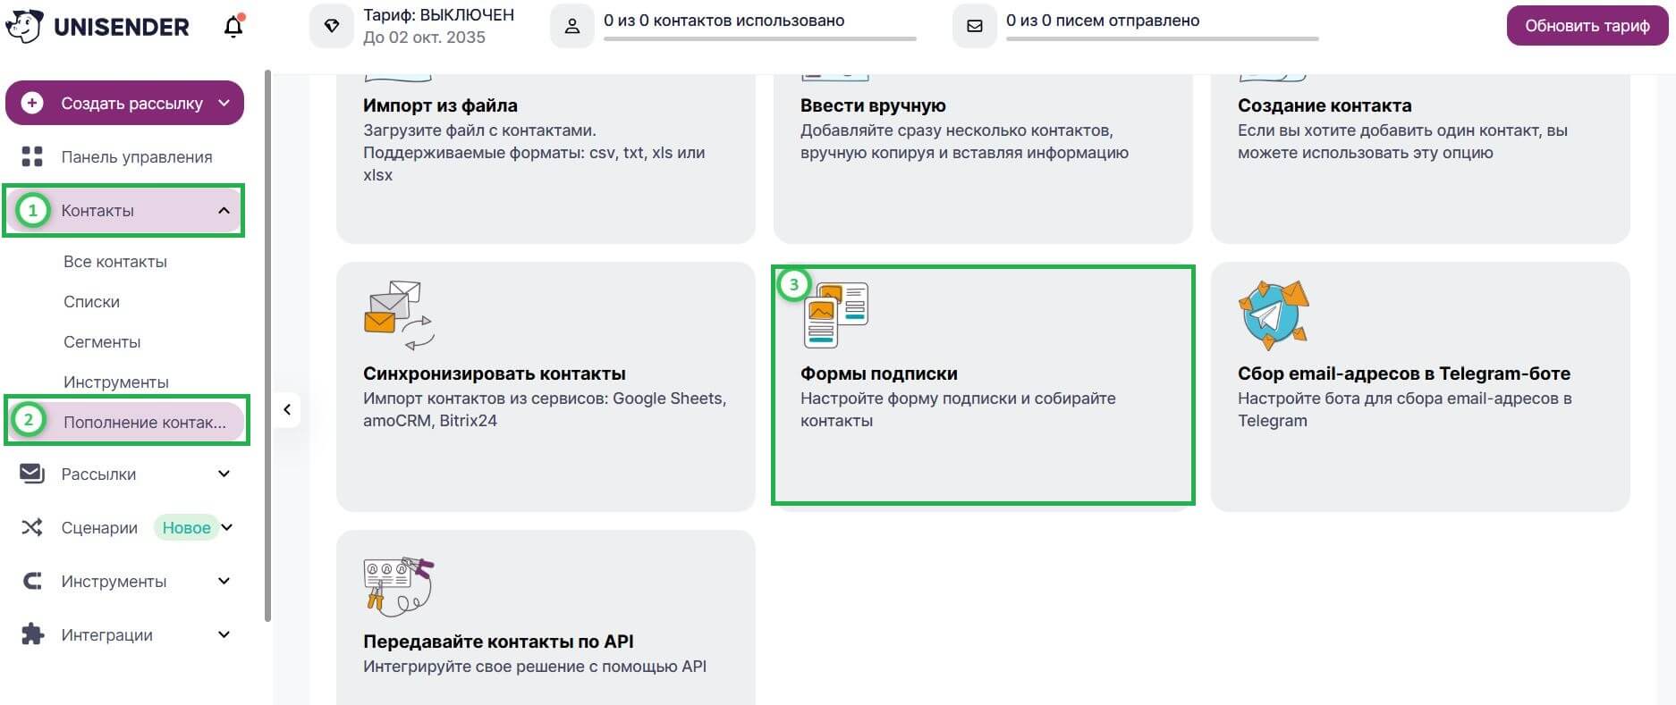Click the Subscription forms icon
1676x705 pixels.
(835, 315)
